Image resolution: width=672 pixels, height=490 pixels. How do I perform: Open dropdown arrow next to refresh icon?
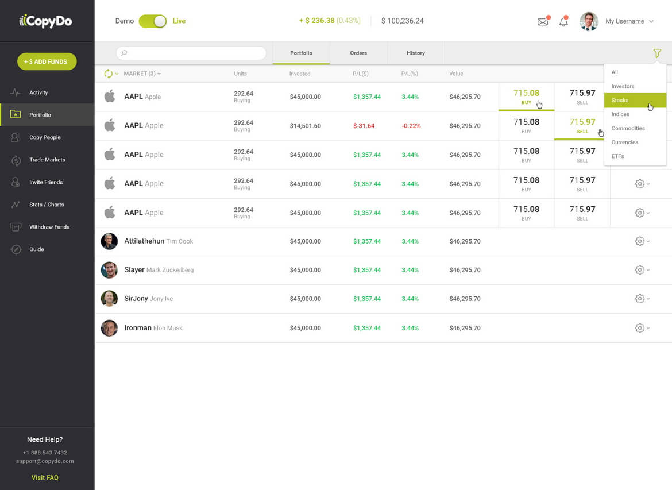click(117, 74)
